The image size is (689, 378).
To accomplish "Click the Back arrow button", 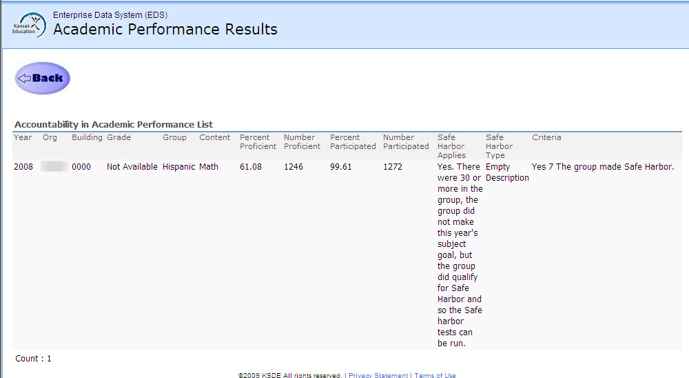I will pyautogui.click(x=43, y=78).
